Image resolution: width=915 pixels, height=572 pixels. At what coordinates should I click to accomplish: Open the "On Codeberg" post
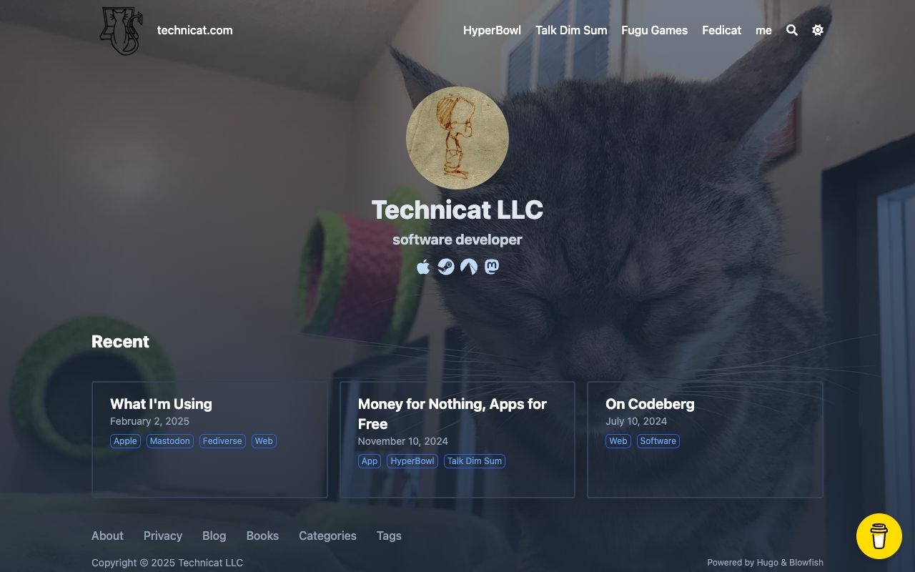(x=650, y=404)
